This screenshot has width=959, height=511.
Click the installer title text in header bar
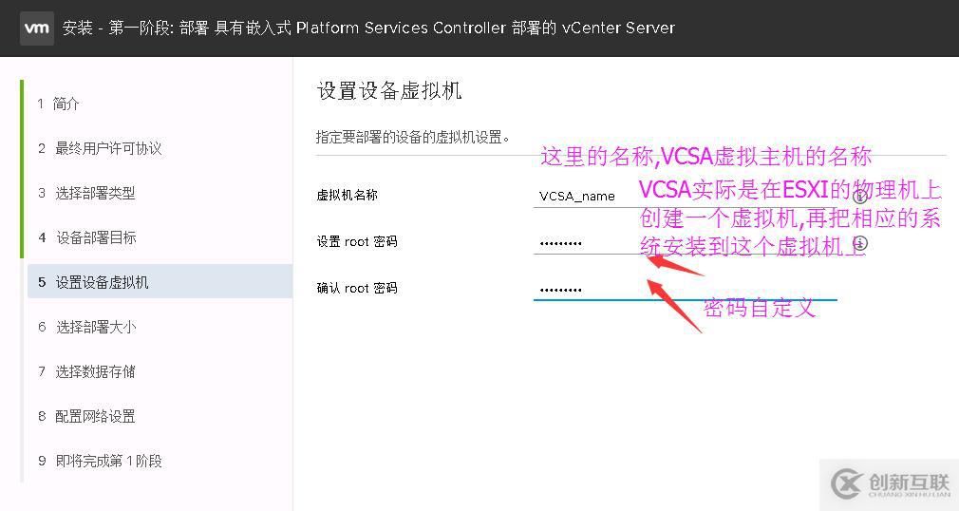tap(368, 28)
